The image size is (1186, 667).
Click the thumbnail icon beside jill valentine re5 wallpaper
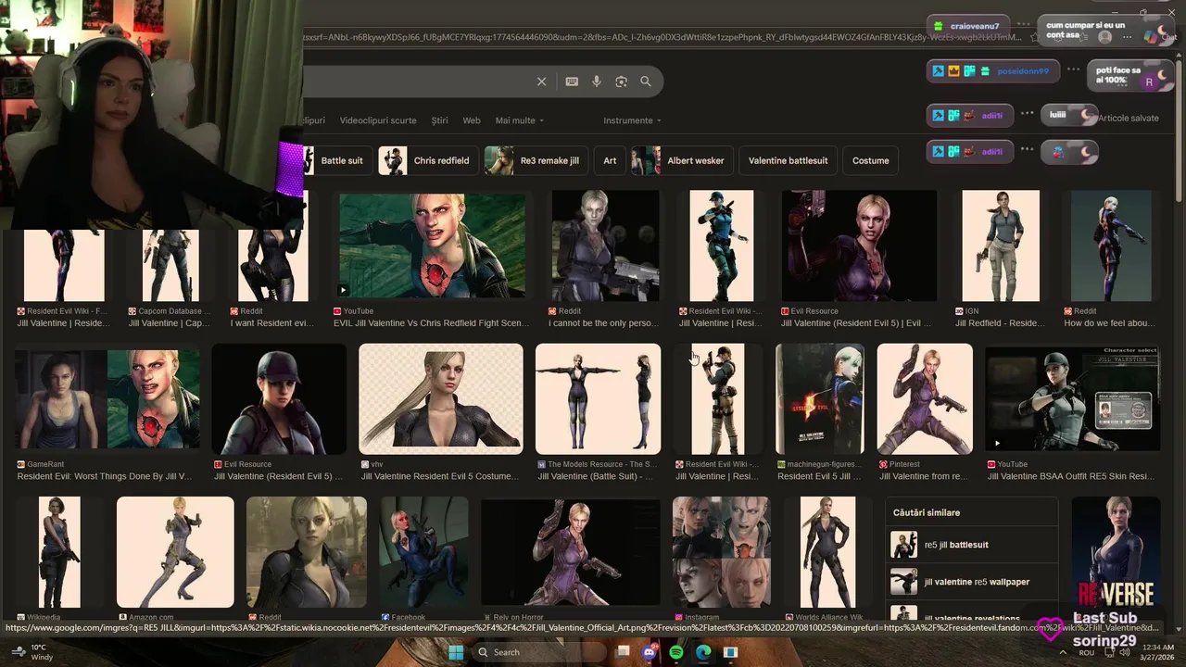(903, 582)
